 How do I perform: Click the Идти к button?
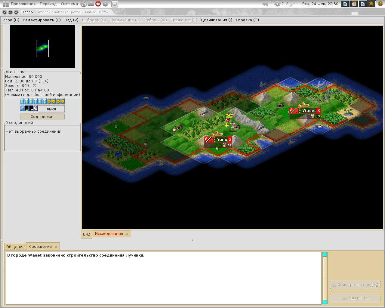[x=355, y=298]
